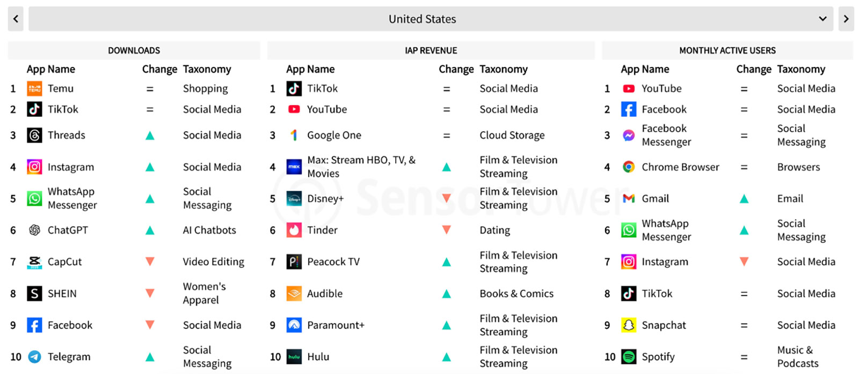Click the Audible app icon
This screenshot has height=374, width=859.
[x=294, y=294]
